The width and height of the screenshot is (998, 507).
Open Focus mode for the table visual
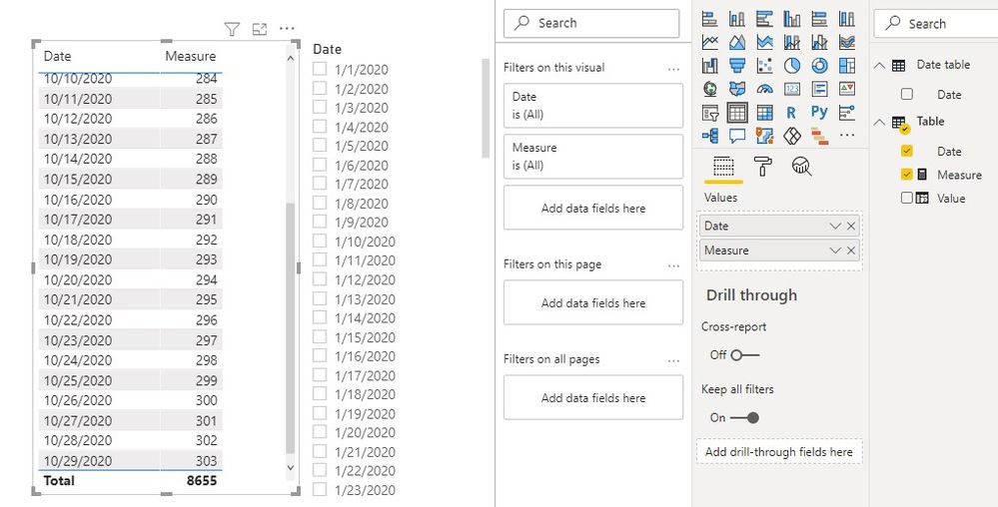259,29
